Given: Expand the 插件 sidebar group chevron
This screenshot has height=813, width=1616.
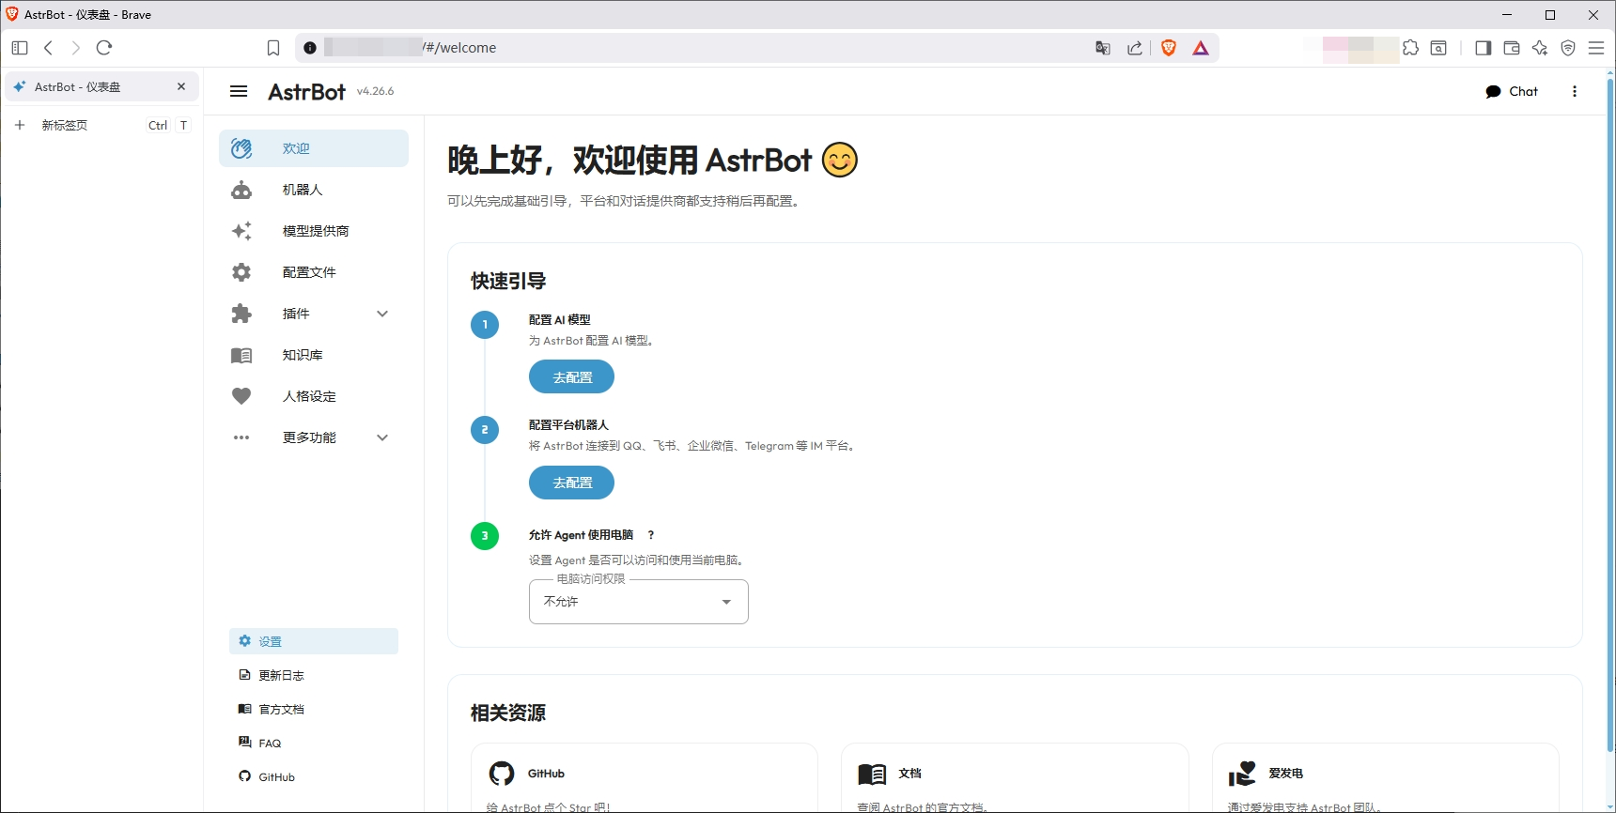Looking at the screenshot, I should point(382,314).
